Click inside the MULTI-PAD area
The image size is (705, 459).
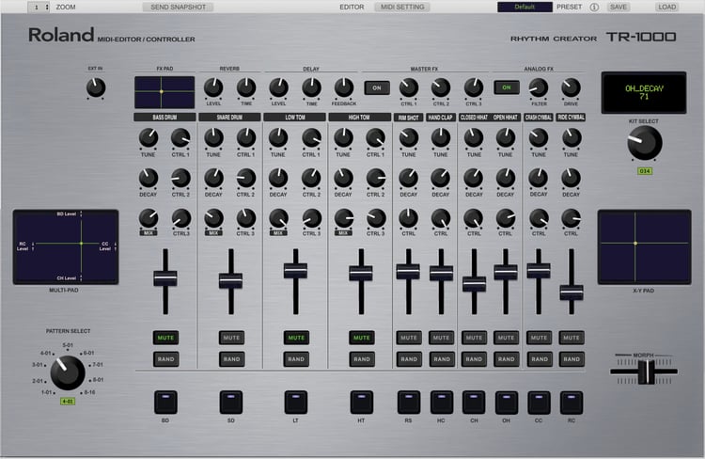(66, 246)
